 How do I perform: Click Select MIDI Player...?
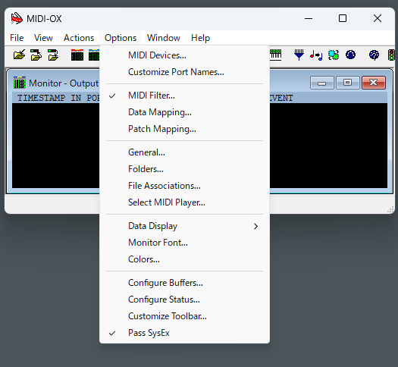point(184,202)
